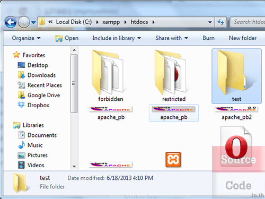Click the New folder button

tap(243, 38)
